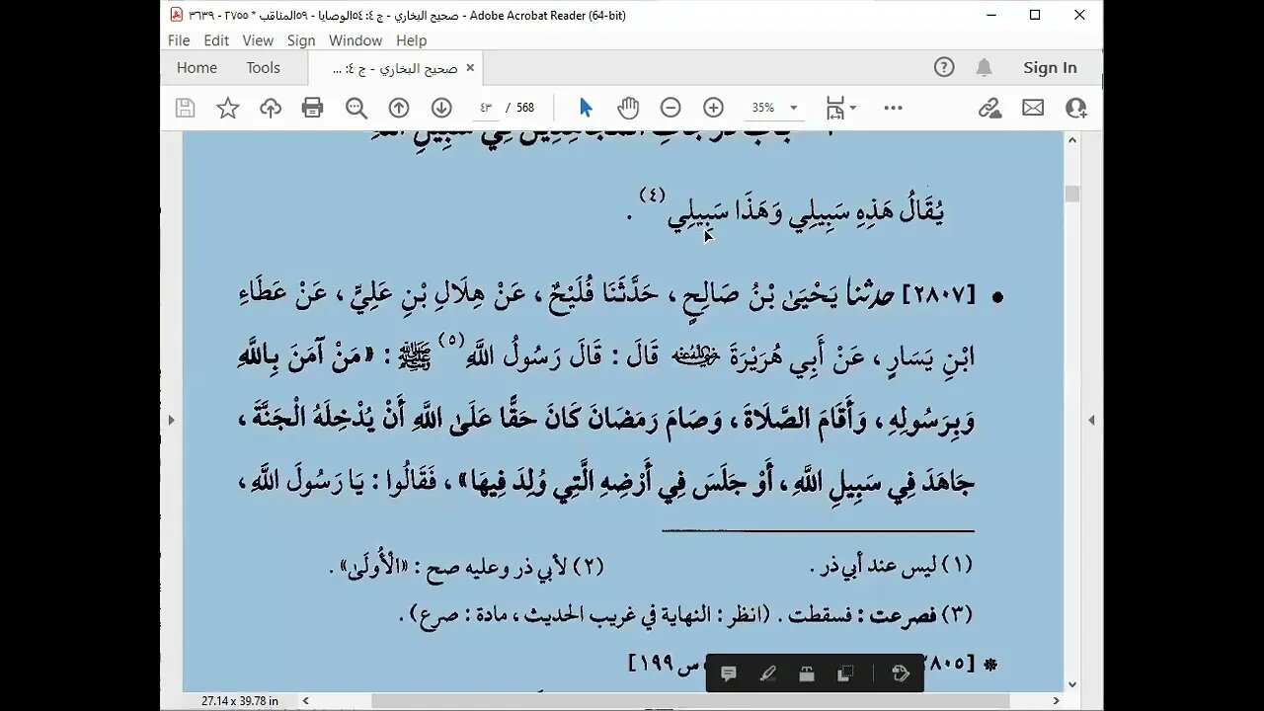The width and height of the screenshot is (1264, 711).
Task: Switch to the Tools tab
Action: pos(264,67)
